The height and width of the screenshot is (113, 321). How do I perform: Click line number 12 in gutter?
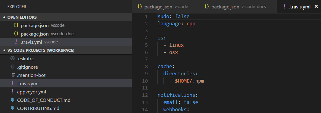pos(145,95)
